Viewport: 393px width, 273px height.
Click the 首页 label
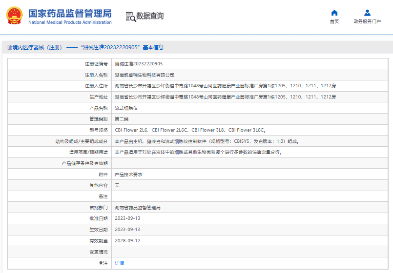pyautogui.click(x=334, y=21)
